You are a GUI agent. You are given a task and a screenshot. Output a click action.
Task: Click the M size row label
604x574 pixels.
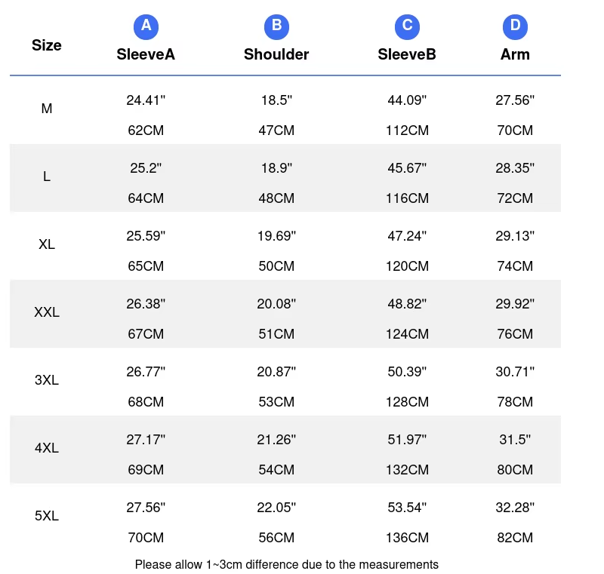(x=47, y=109)
